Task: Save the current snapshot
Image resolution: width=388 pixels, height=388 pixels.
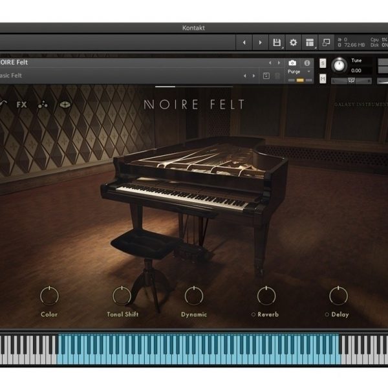Action: pos(266,76)
